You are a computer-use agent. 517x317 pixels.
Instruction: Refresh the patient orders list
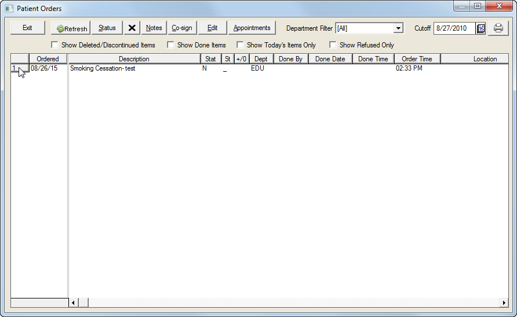coord(71,28)
